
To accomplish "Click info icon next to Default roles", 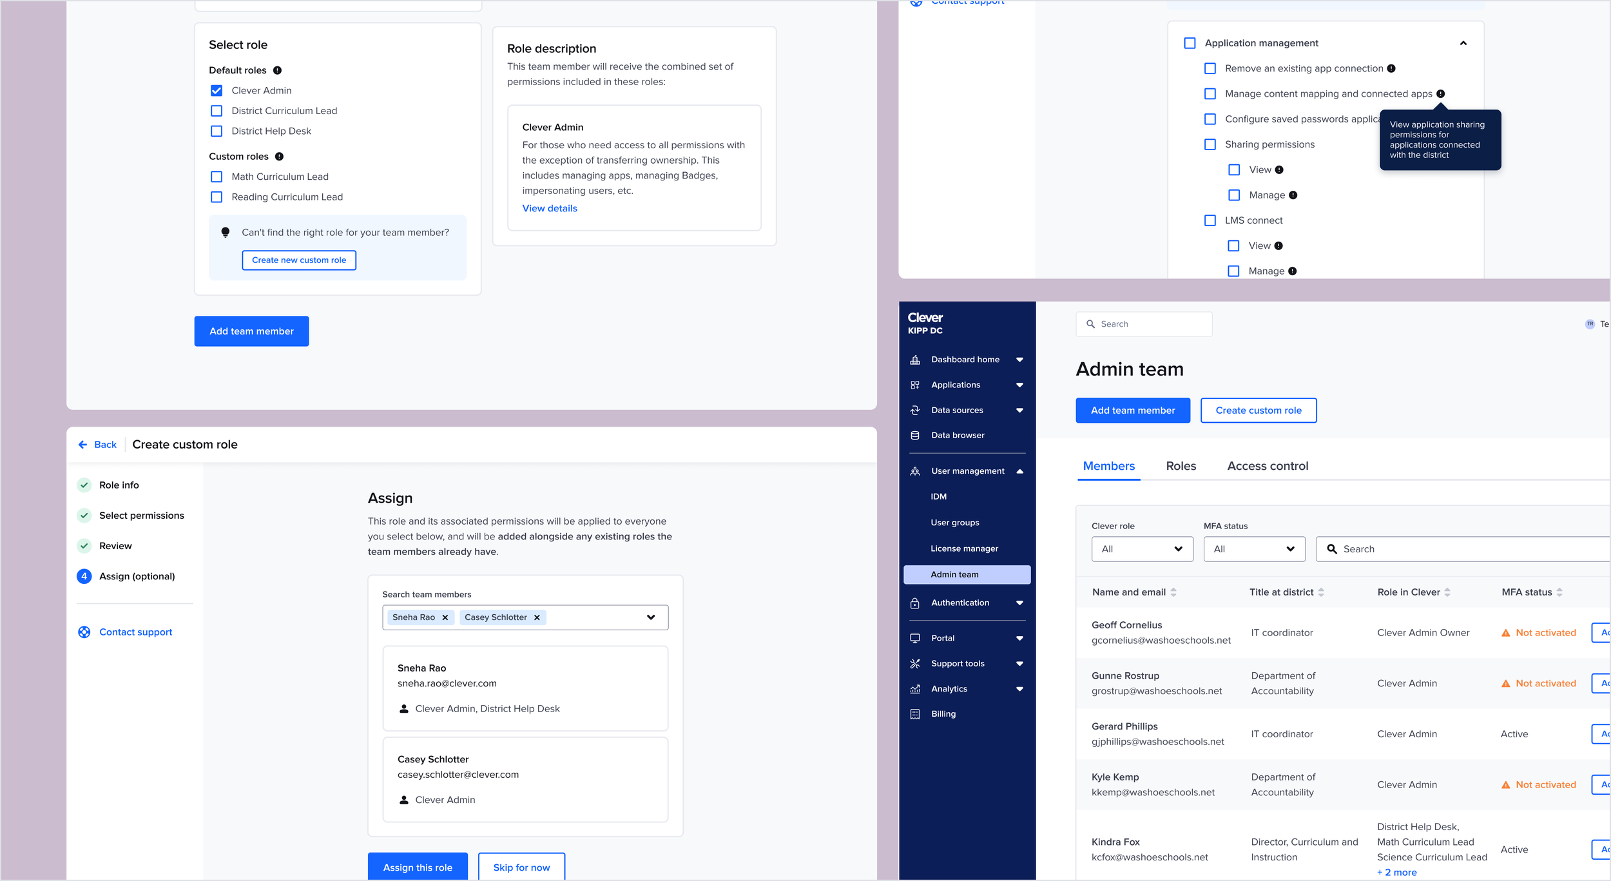I will [277, 70].
